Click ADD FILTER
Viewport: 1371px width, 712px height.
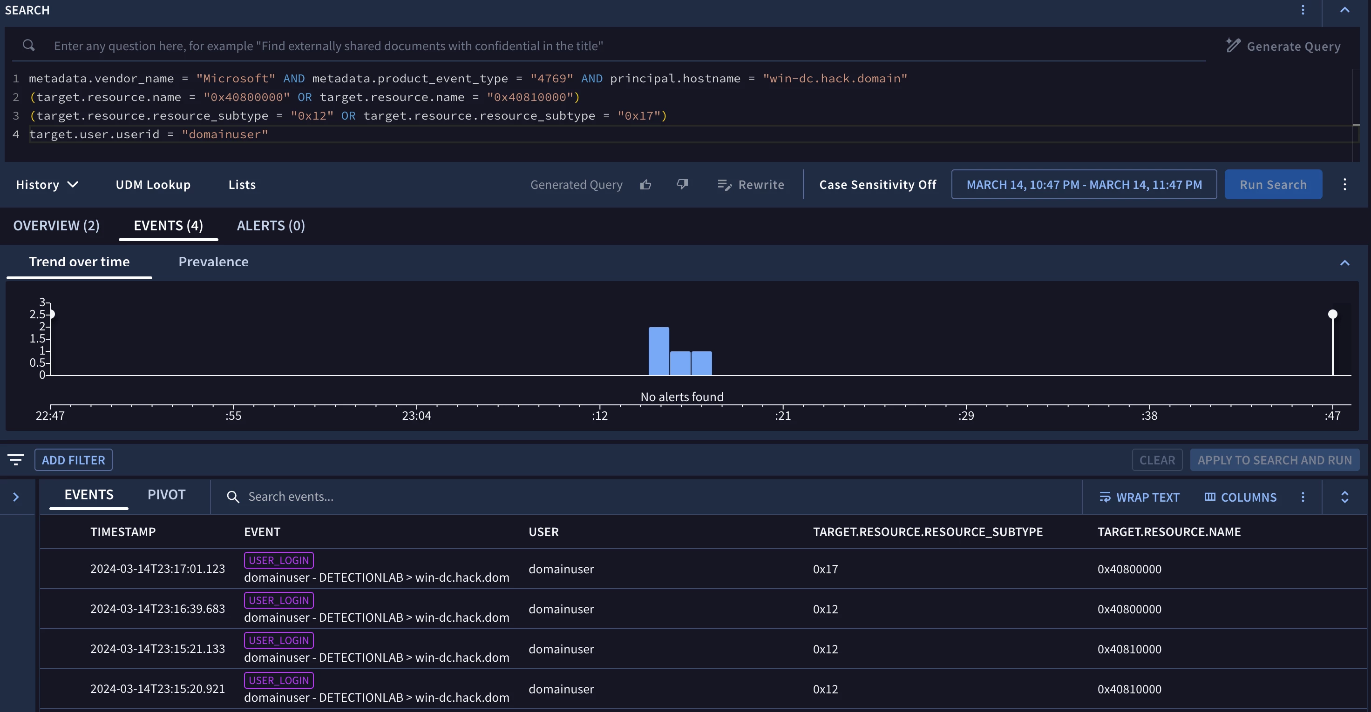[x=74, y=460]
